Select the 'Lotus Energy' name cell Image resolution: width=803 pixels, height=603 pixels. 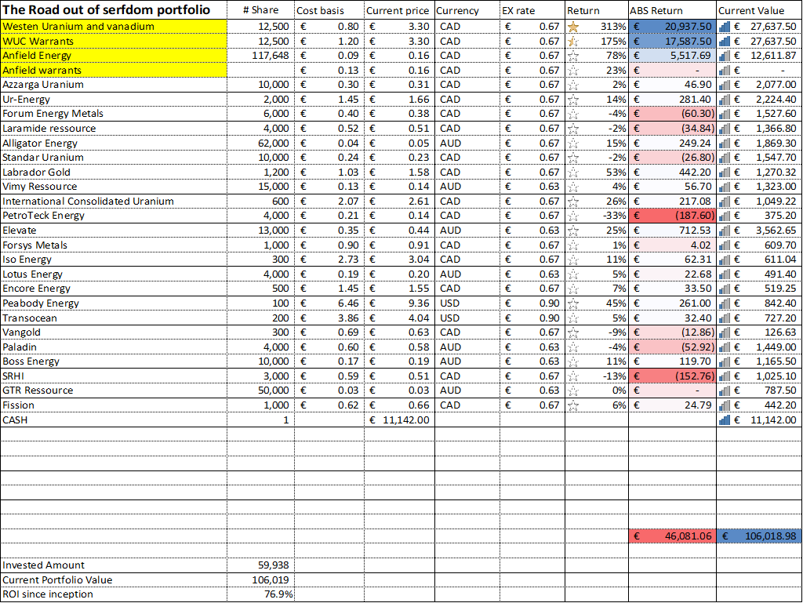(x=114, y=274)
